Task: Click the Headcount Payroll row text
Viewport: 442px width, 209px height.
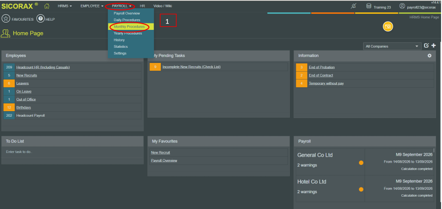Action: (30, 115)
